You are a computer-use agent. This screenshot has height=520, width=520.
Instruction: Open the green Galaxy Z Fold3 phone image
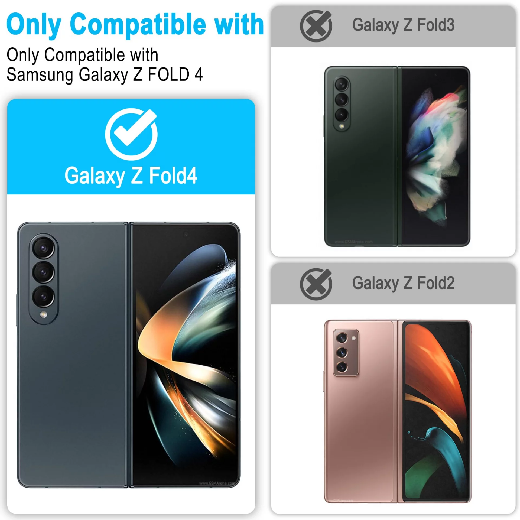coord(397,156)
